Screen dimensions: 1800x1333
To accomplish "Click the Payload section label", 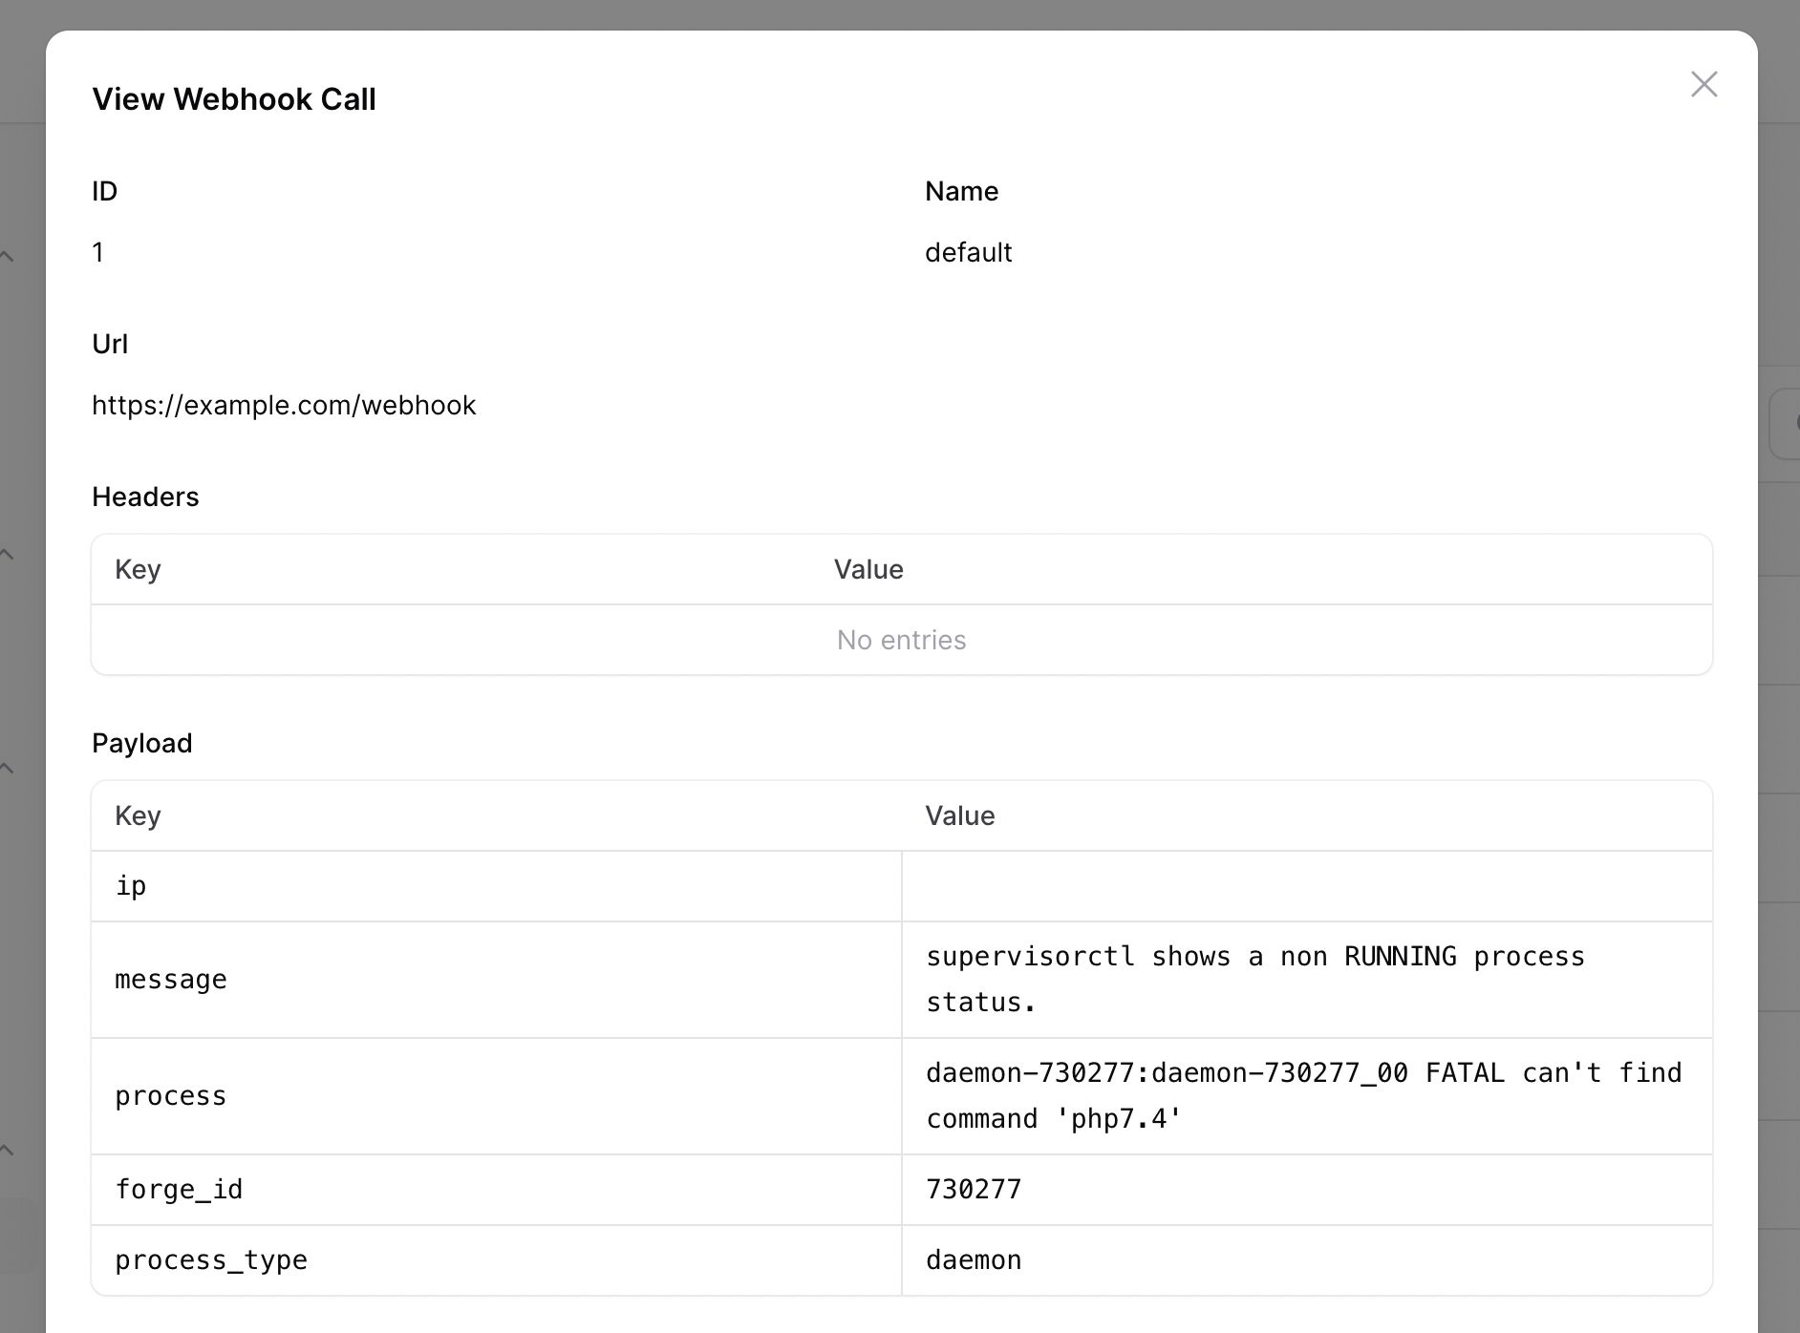I will point(142,742).
